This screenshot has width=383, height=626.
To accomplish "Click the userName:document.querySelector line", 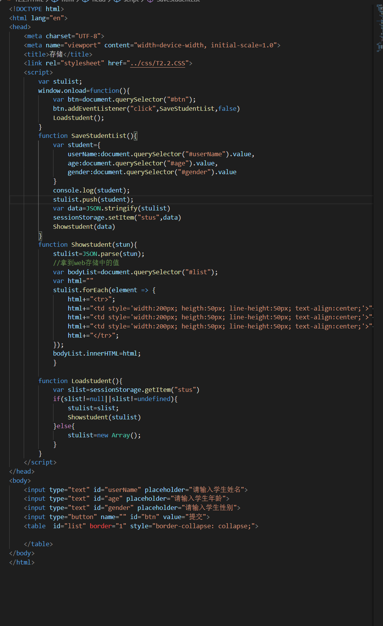I will pos(161,154).
